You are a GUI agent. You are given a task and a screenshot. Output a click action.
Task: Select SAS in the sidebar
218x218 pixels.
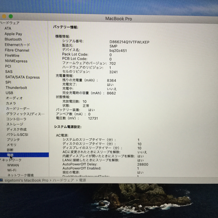pos(9,72)
